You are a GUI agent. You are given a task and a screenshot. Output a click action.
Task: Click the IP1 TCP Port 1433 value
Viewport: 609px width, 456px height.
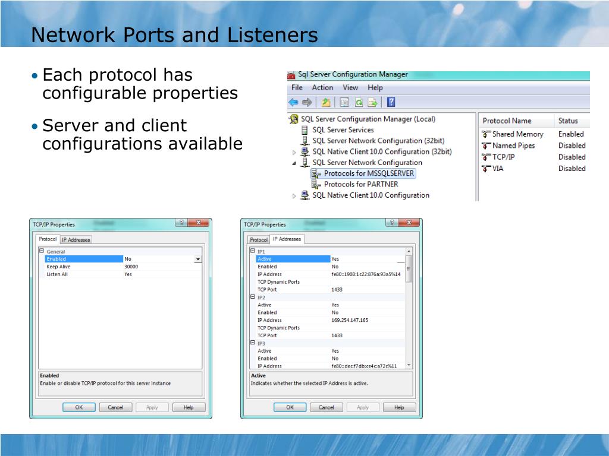pyautogui.click(x=337, y=290)
